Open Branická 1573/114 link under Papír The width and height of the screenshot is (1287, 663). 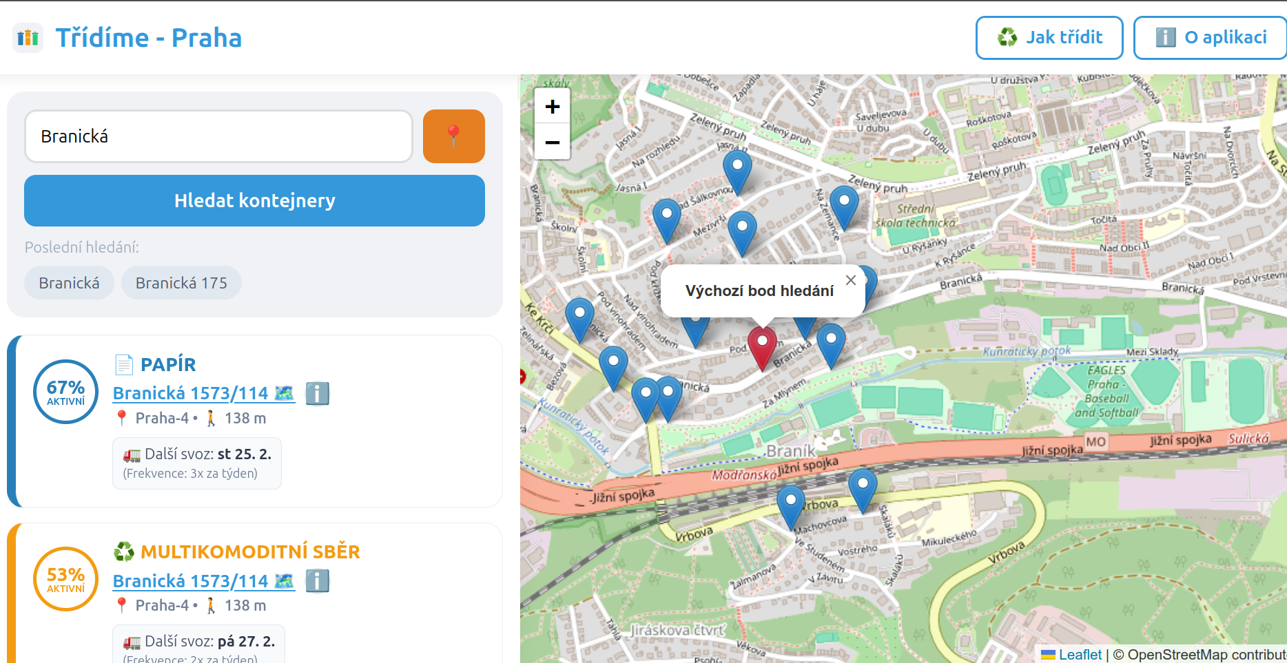(190, 393)
